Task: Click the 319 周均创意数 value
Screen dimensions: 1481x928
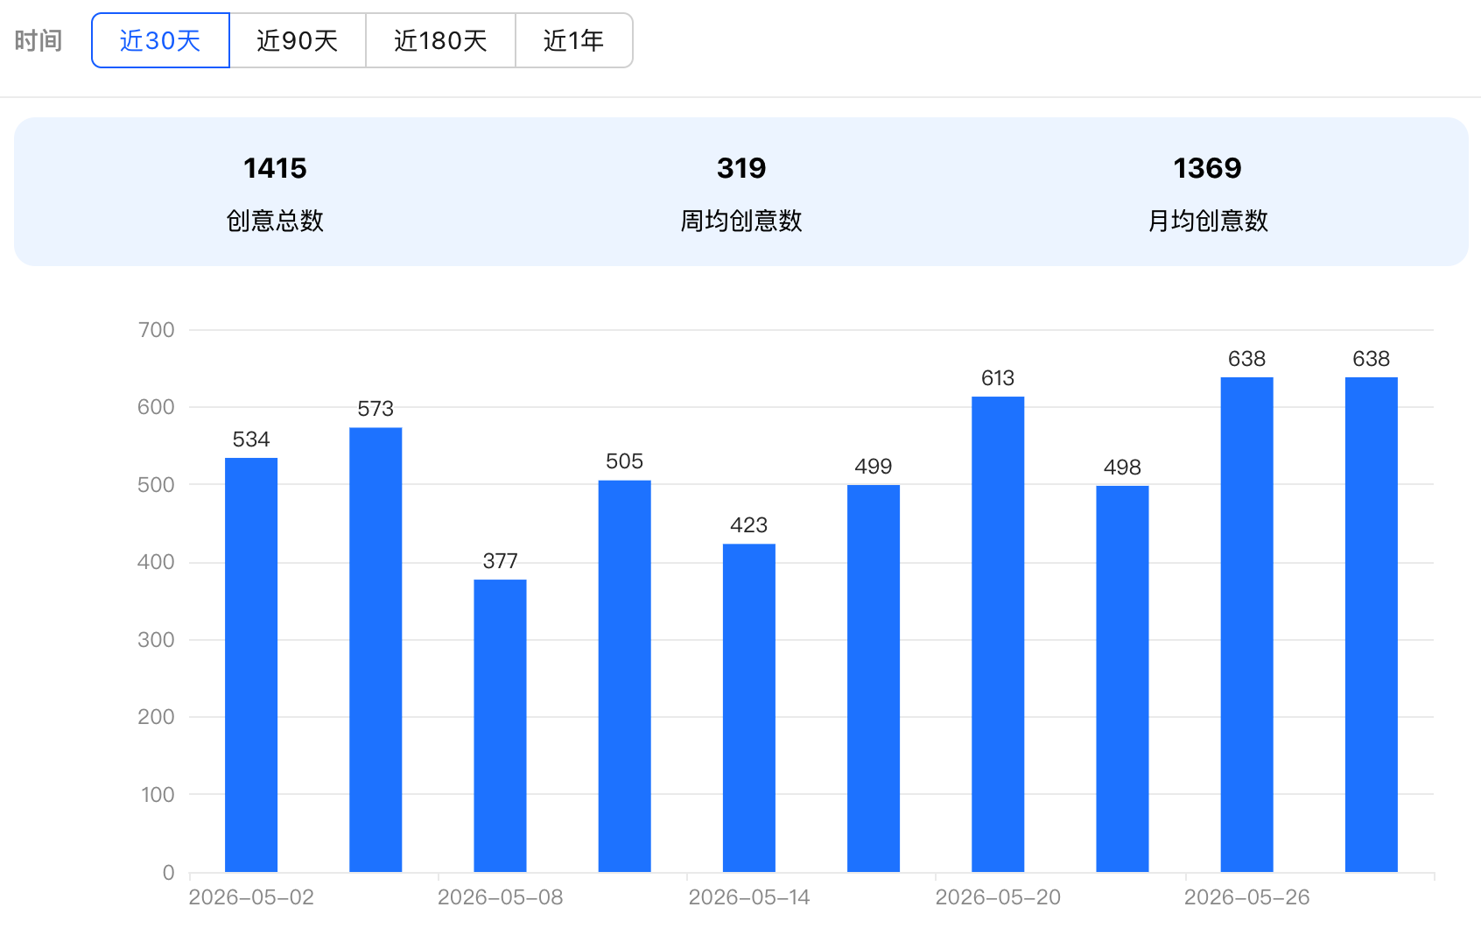Action: (741, 168)
